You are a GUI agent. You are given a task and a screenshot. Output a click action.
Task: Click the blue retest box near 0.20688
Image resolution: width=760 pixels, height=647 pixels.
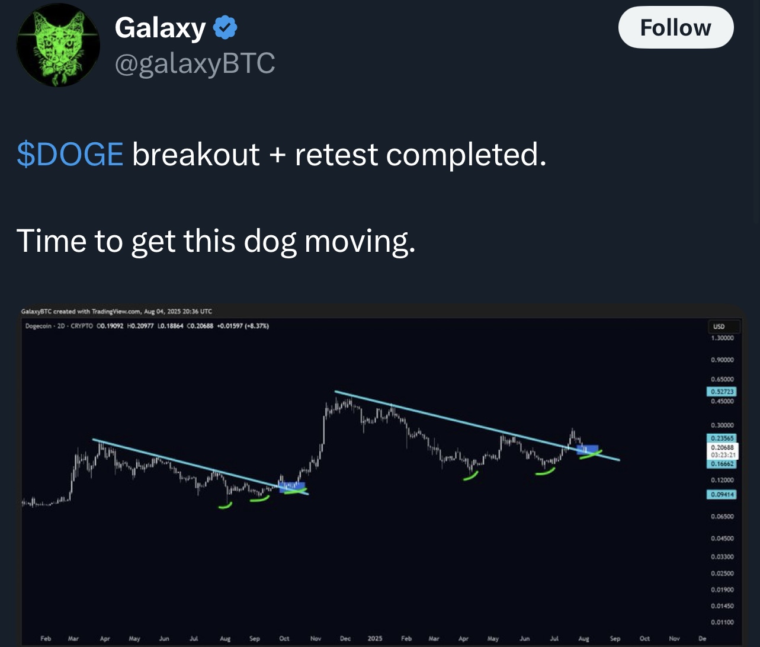pos(588,450)
